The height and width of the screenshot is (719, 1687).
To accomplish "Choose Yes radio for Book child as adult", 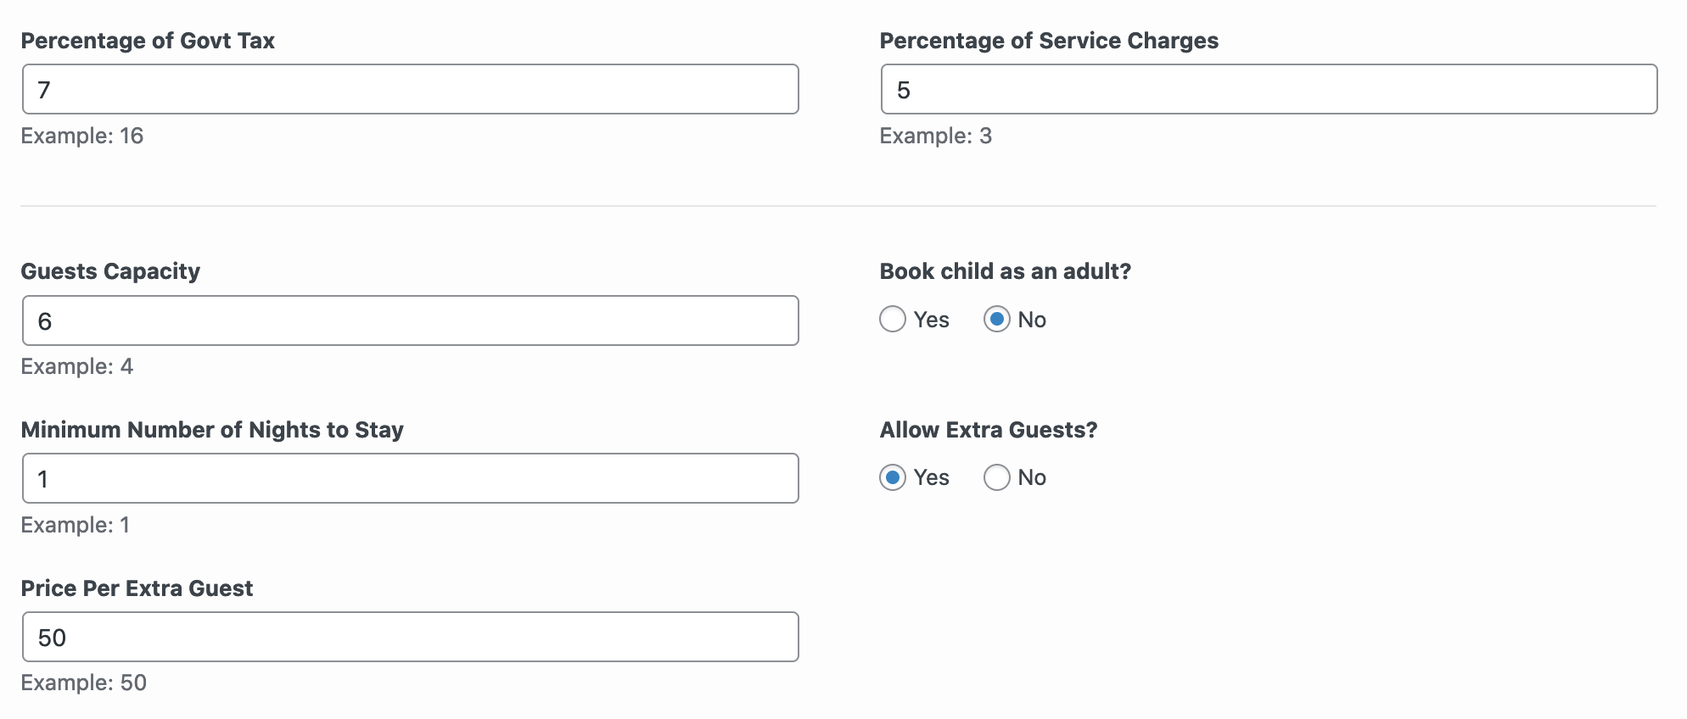I will (x=893, y=320).
